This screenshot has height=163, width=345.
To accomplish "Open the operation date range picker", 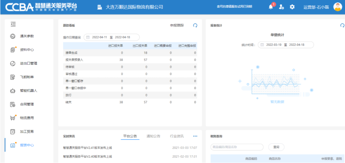I will (111, 37).
